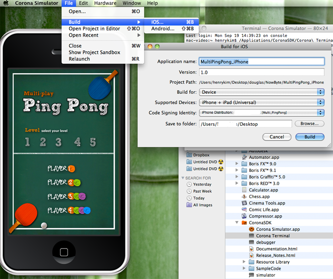This screenshot has height=279, width=333.
Task: Select Automator.app in Finder list
Action: [x=264, y=157]
